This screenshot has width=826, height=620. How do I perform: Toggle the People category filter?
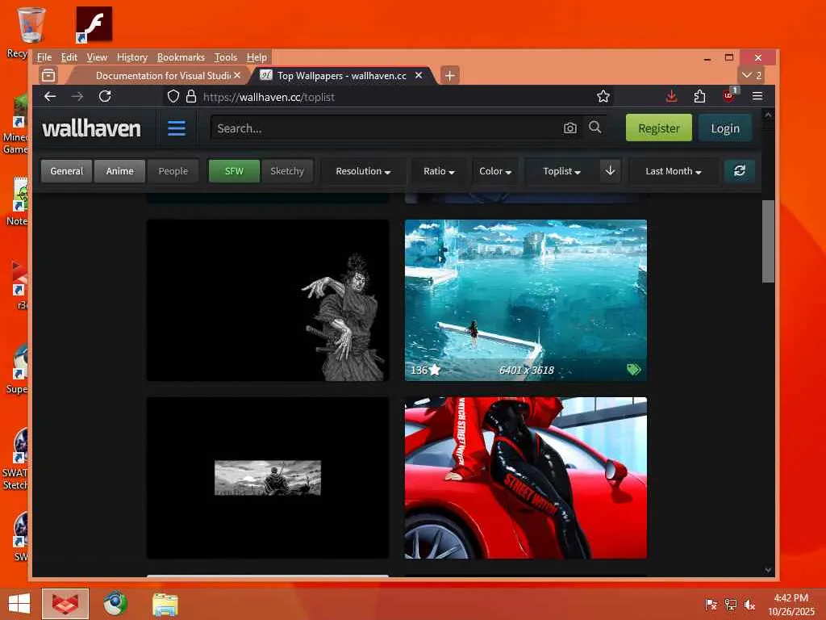pyautogui.click(x=173, y=171)
